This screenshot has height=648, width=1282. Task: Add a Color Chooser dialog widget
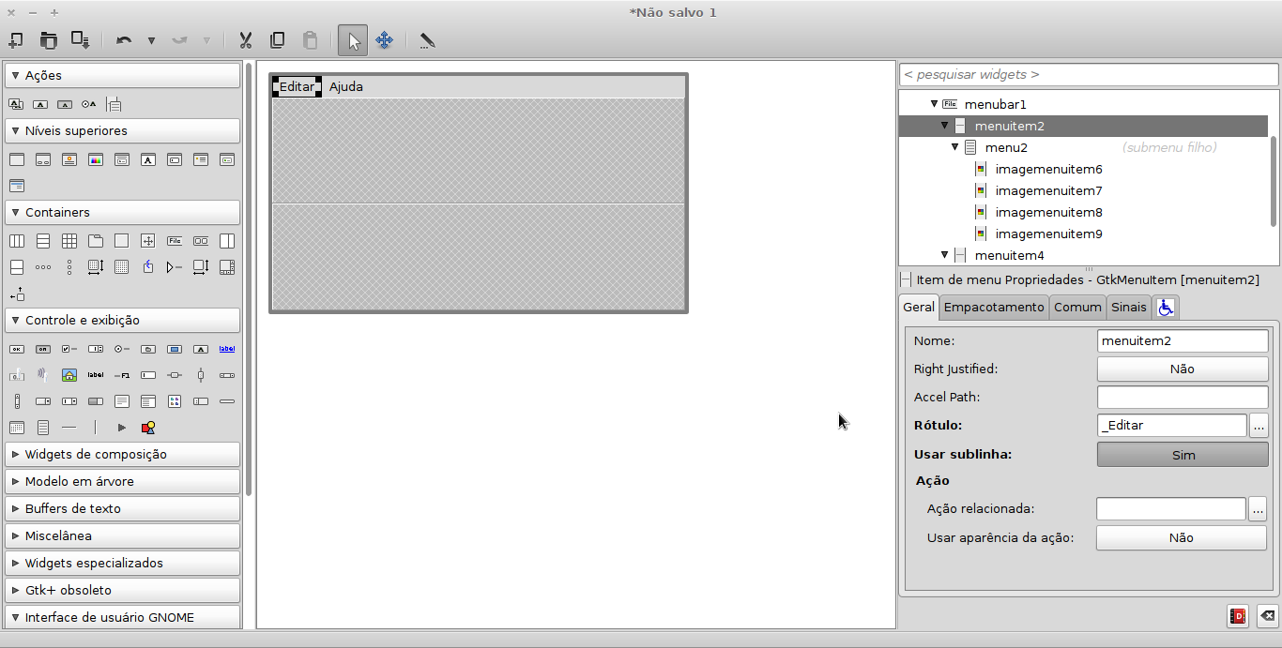click(x=95, y=159)
